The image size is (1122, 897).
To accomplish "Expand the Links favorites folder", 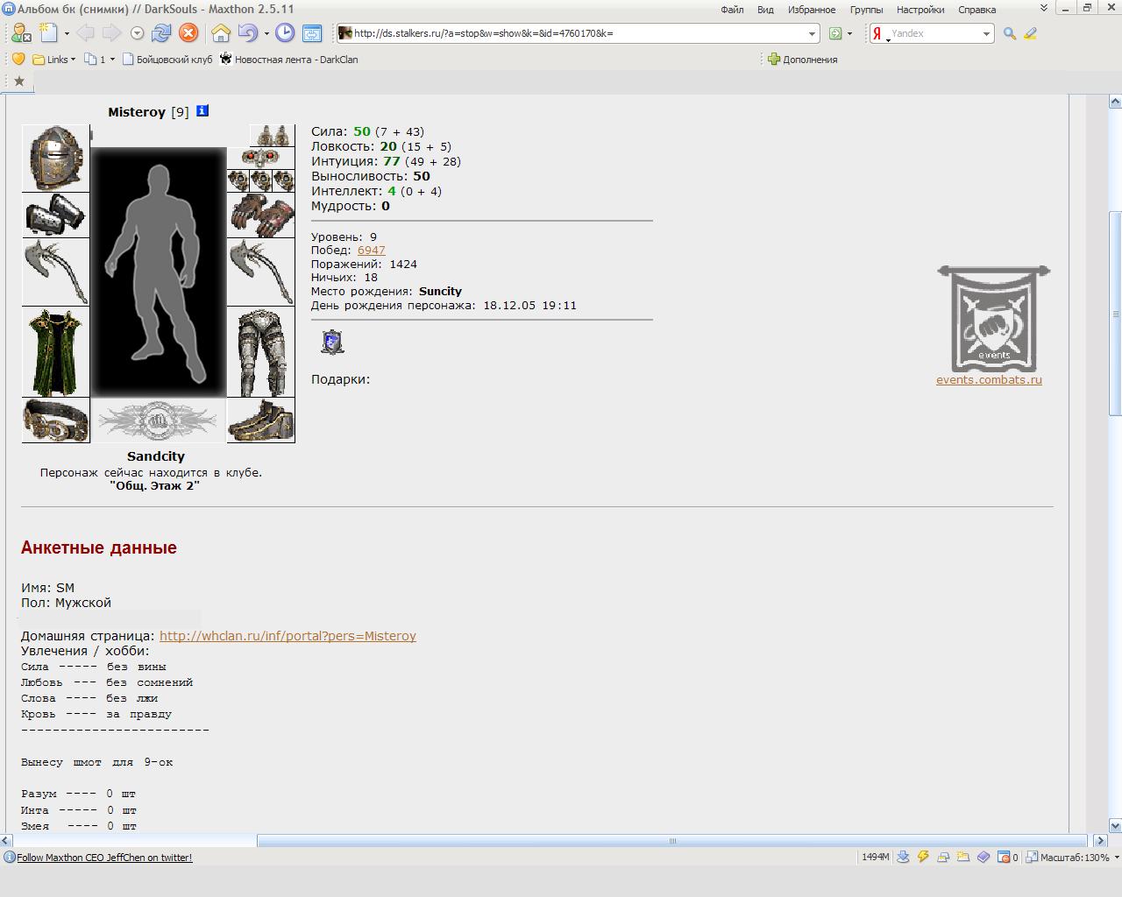I will click(x=53, y=60).
